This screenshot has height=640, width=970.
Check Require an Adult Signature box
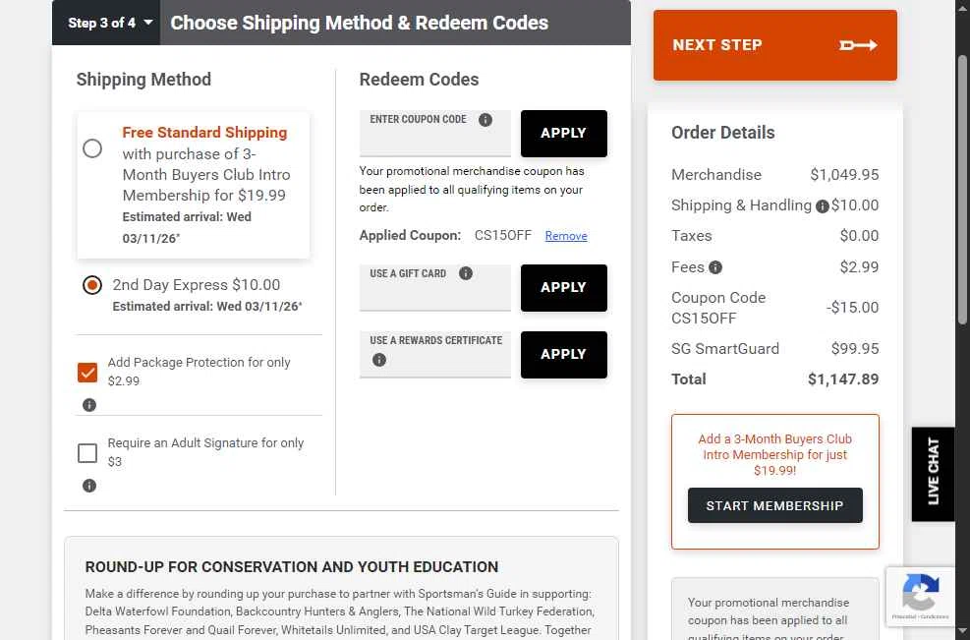87,453
